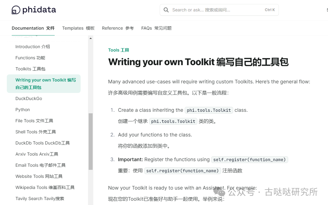
Task: Open File Tools in sidebar
Action: [x=34, y=121]
